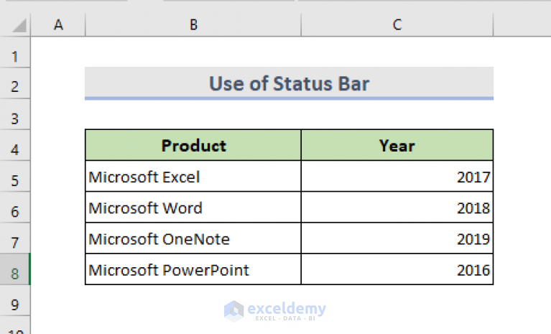This screenshot has width=551, height=334.
Task: Select the 'Microsoft PowerPoint' cell
Action: (x=193, y=269)
